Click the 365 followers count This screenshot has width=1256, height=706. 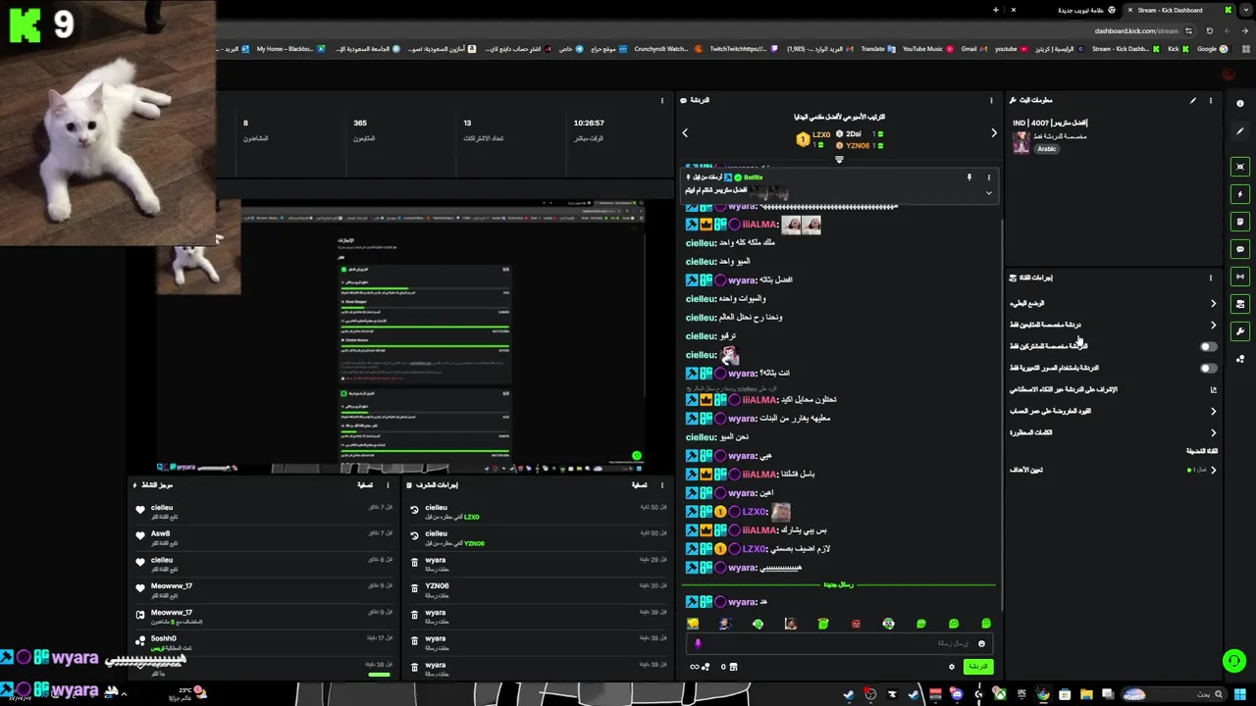pos(360,123)
